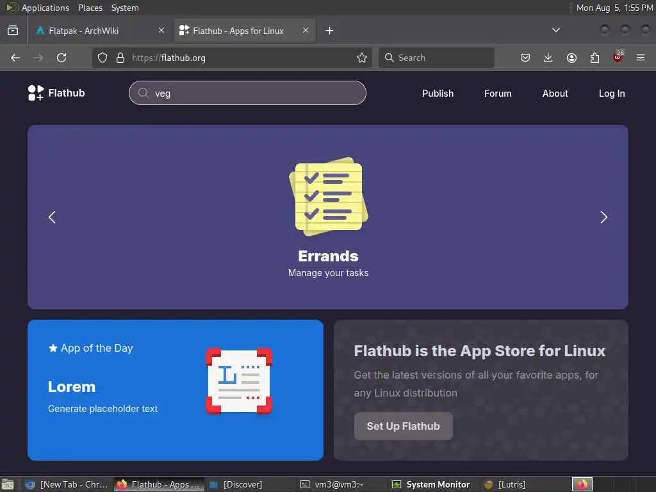Switch to System Monitor in taskbar
Screen dimensions: 656x492
coord(431,484)
